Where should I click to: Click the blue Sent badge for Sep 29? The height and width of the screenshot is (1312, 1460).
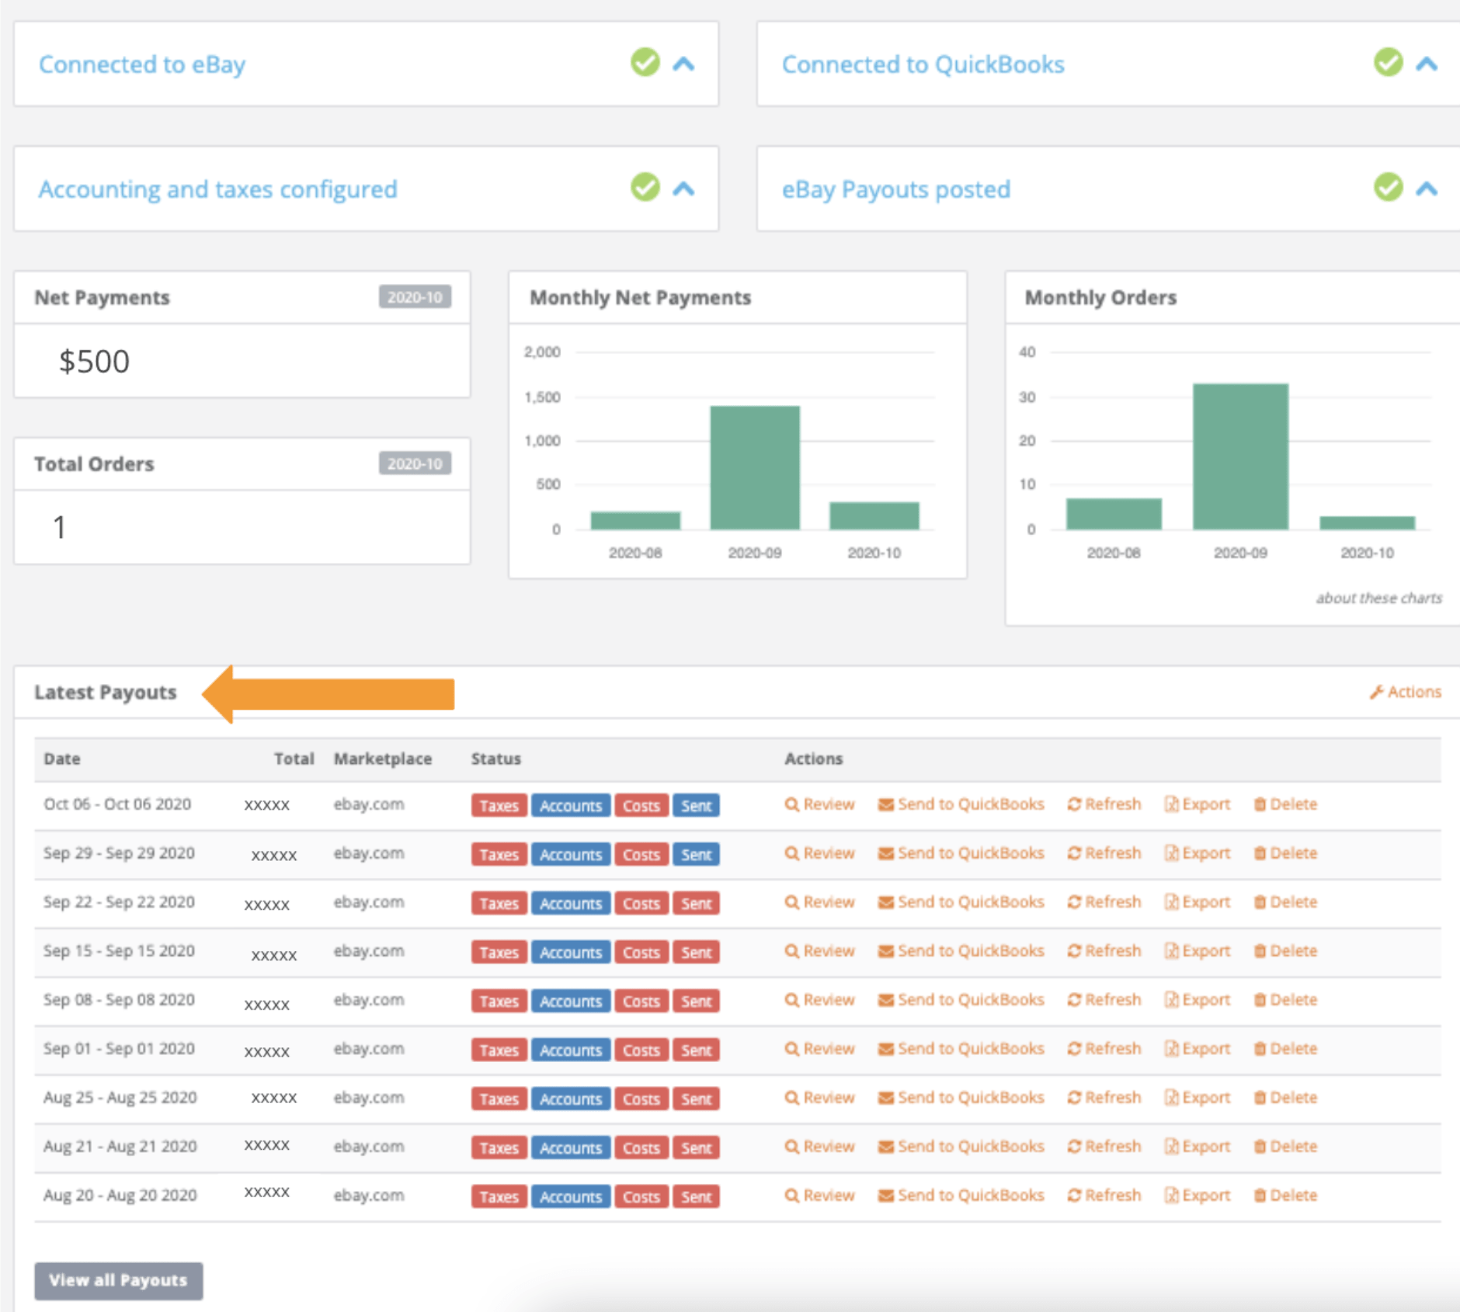[x=696, y=854]
